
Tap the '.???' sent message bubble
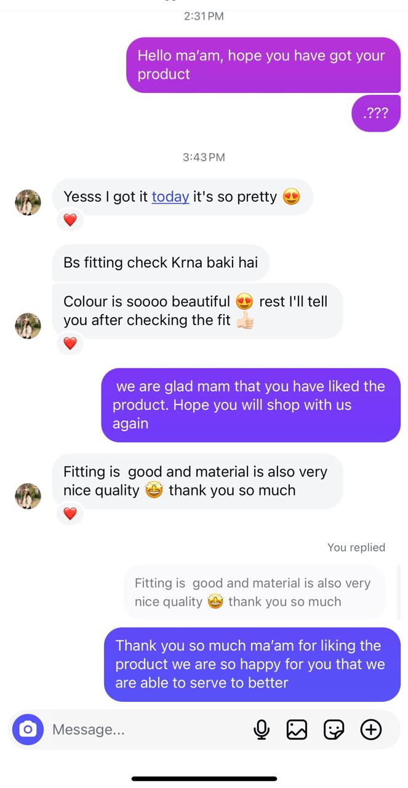tap(375, 113)
